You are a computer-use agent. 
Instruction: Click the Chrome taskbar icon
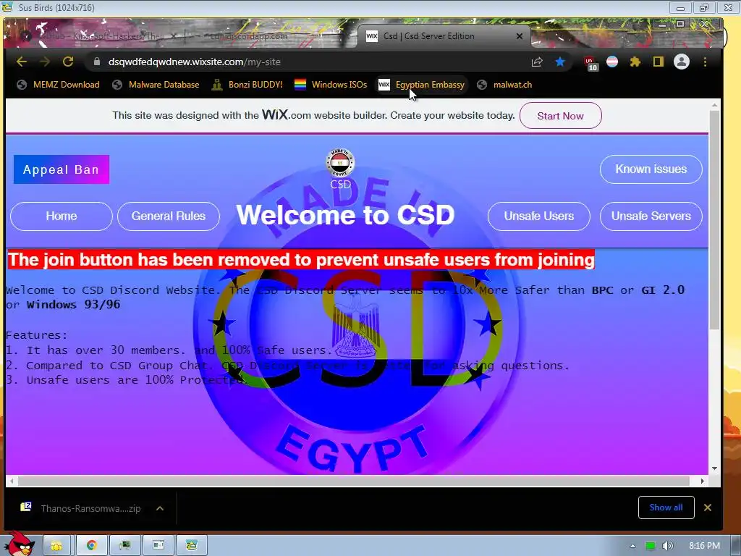point(92,546)
